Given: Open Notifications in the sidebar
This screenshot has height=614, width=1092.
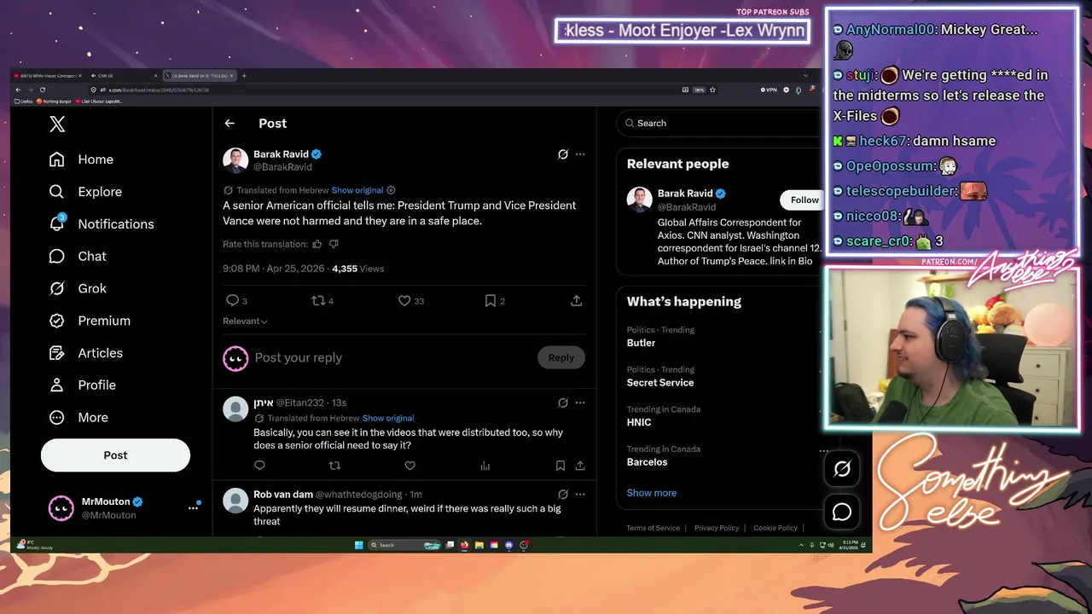Looking at the screenshot, I should pos(102,224).
